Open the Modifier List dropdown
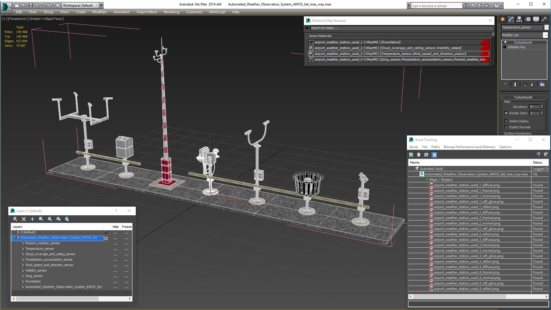The width and height of the screenshot is (551, 310). pyautogui.click(x=545, y=35)
